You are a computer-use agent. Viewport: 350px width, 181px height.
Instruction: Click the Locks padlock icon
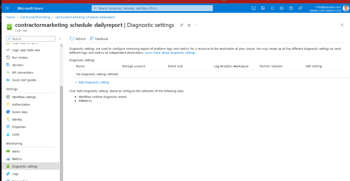pyautogui.click(x=8, y=134)
